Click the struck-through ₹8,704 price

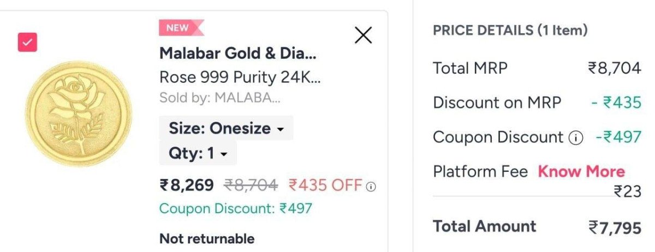251,185
